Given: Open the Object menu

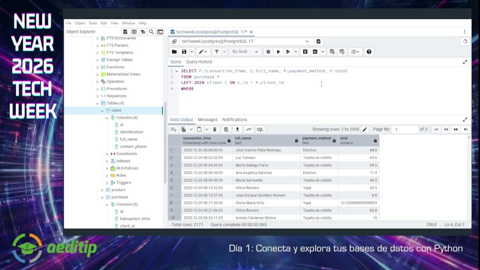Looking at the screenshot, I should (x=80, y=23).
